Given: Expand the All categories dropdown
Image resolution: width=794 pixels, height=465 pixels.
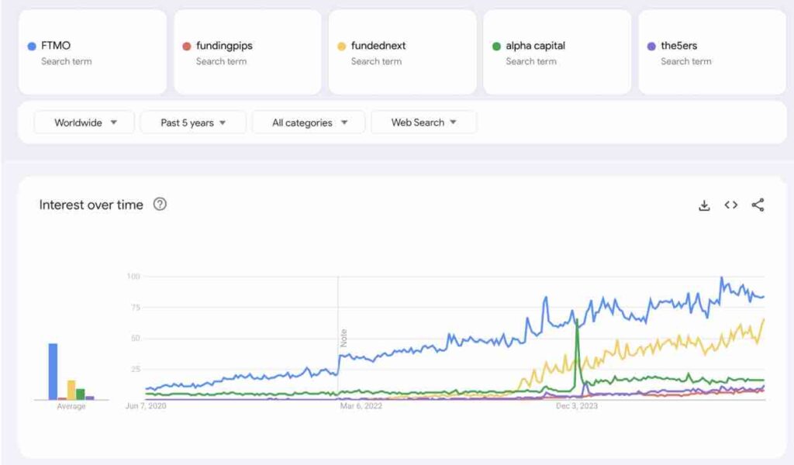Looking at the screenshot, I should [308, 122].
